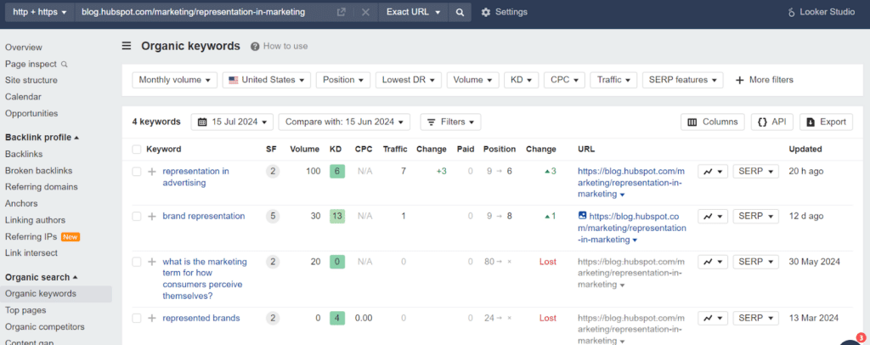870x345 pixels.
Task: Click keyword link 'represented brands'
Action: pyautogui.click(x=201, y=319)
